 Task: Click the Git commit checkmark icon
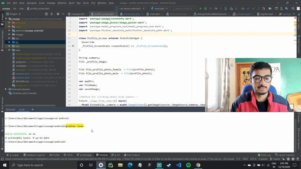point(253,8)
